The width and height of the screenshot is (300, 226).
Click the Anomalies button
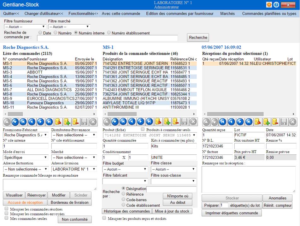278,198
